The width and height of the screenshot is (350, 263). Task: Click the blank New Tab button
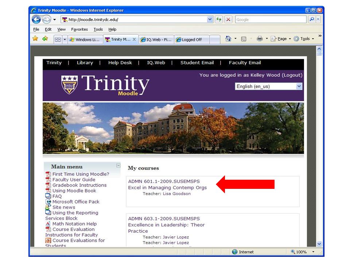(215, 39)
